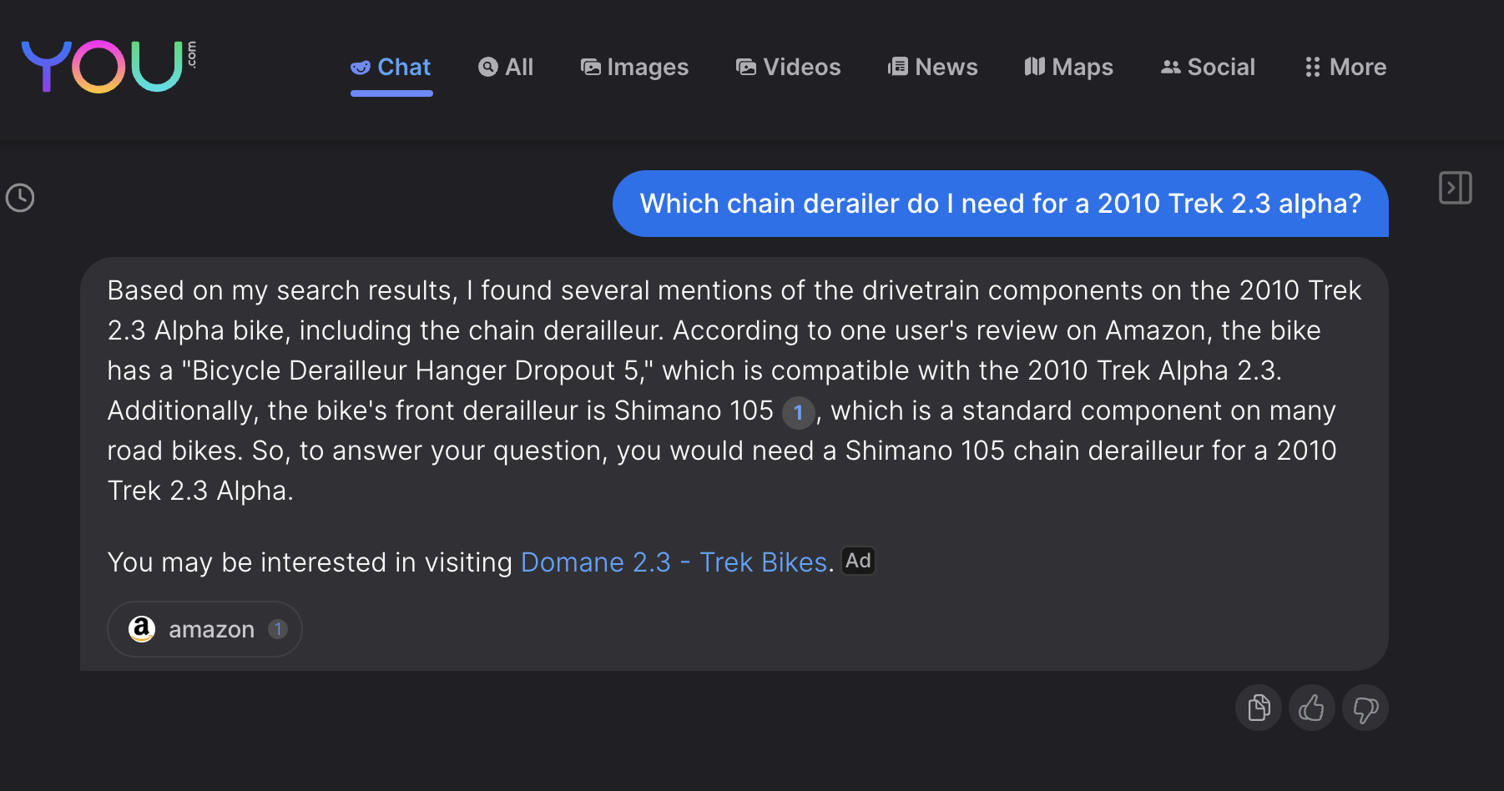Collapse the side panel icon
Screen dimensions: 1504x791
coord(1455,188)
